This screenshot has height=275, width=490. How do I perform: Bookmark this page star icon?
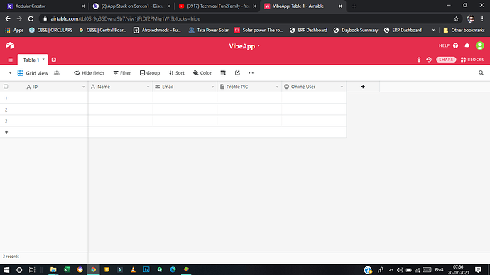456,18
